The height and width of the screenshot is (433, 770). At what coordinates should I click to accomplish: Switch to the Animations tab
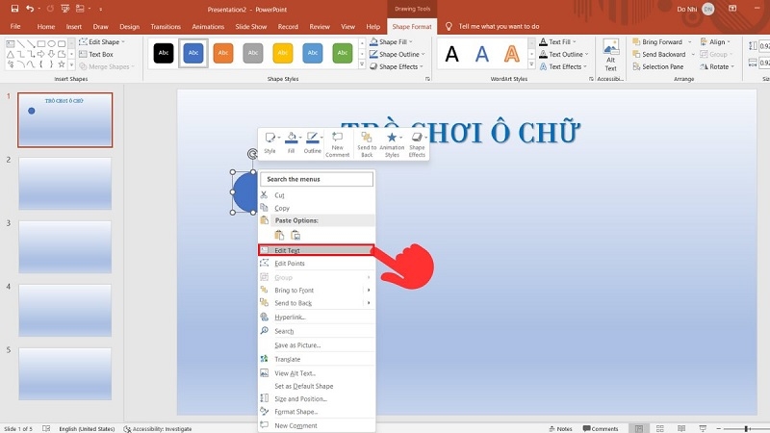[x=208, y=27]
